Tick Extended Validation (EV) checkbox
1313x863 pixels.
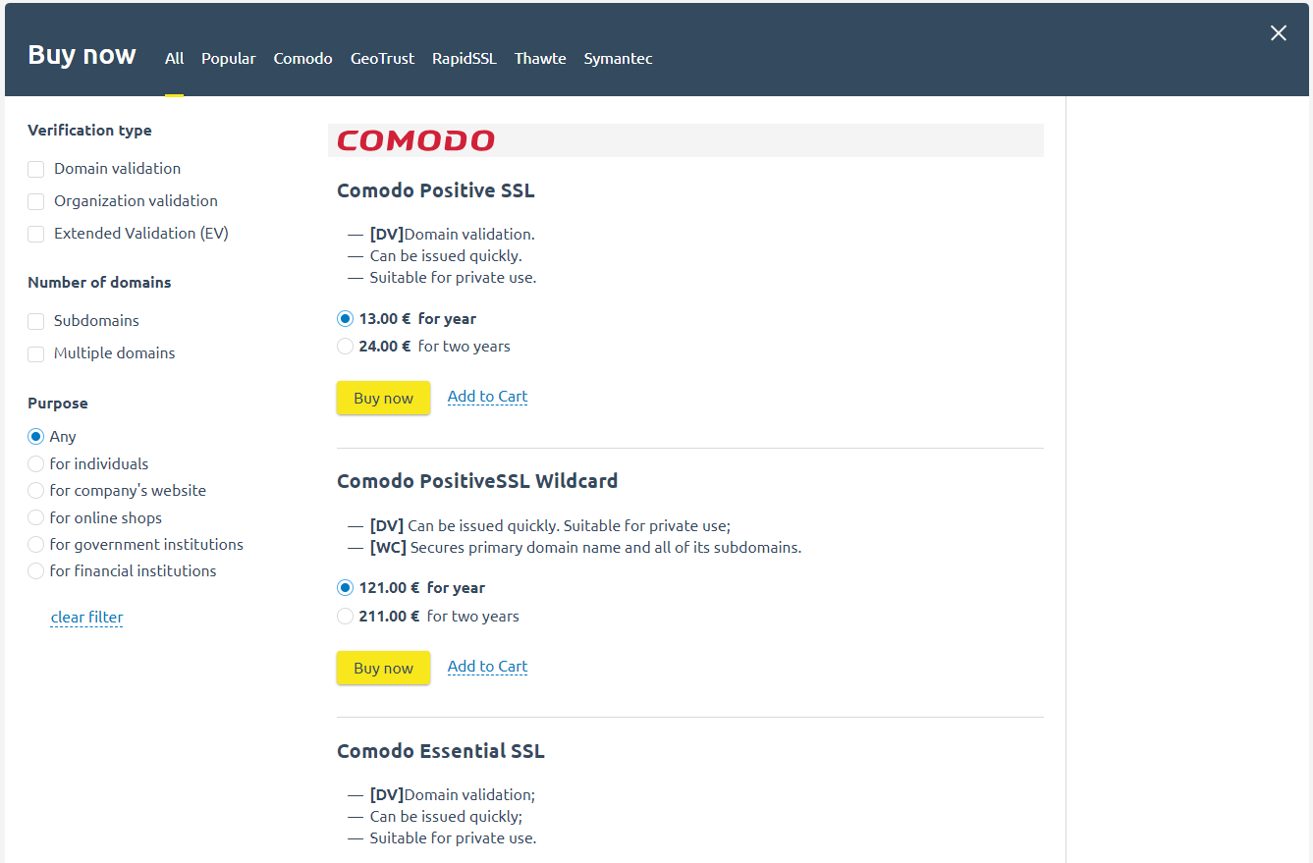pos(36,234)
